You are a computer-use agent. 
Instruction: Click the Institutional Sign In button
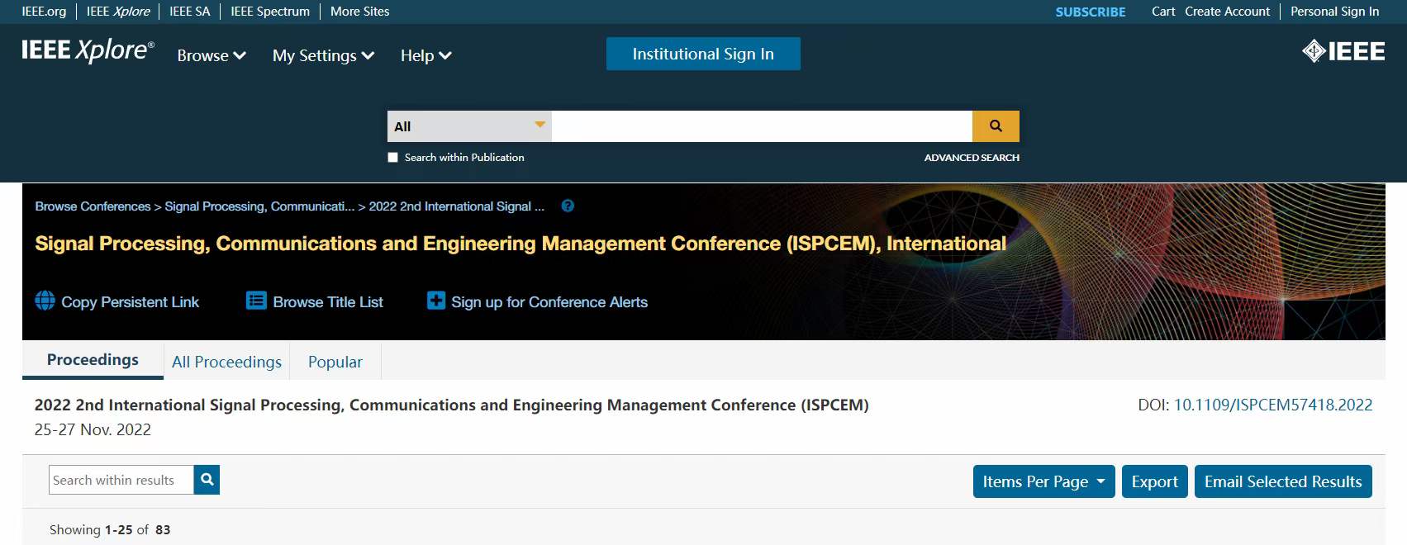703,54
